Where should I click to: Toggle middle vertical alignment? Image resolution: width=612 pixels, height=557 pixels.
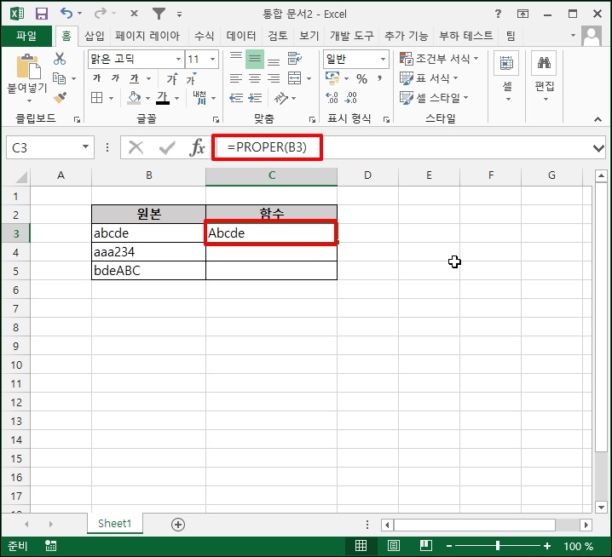coord(255,59)
